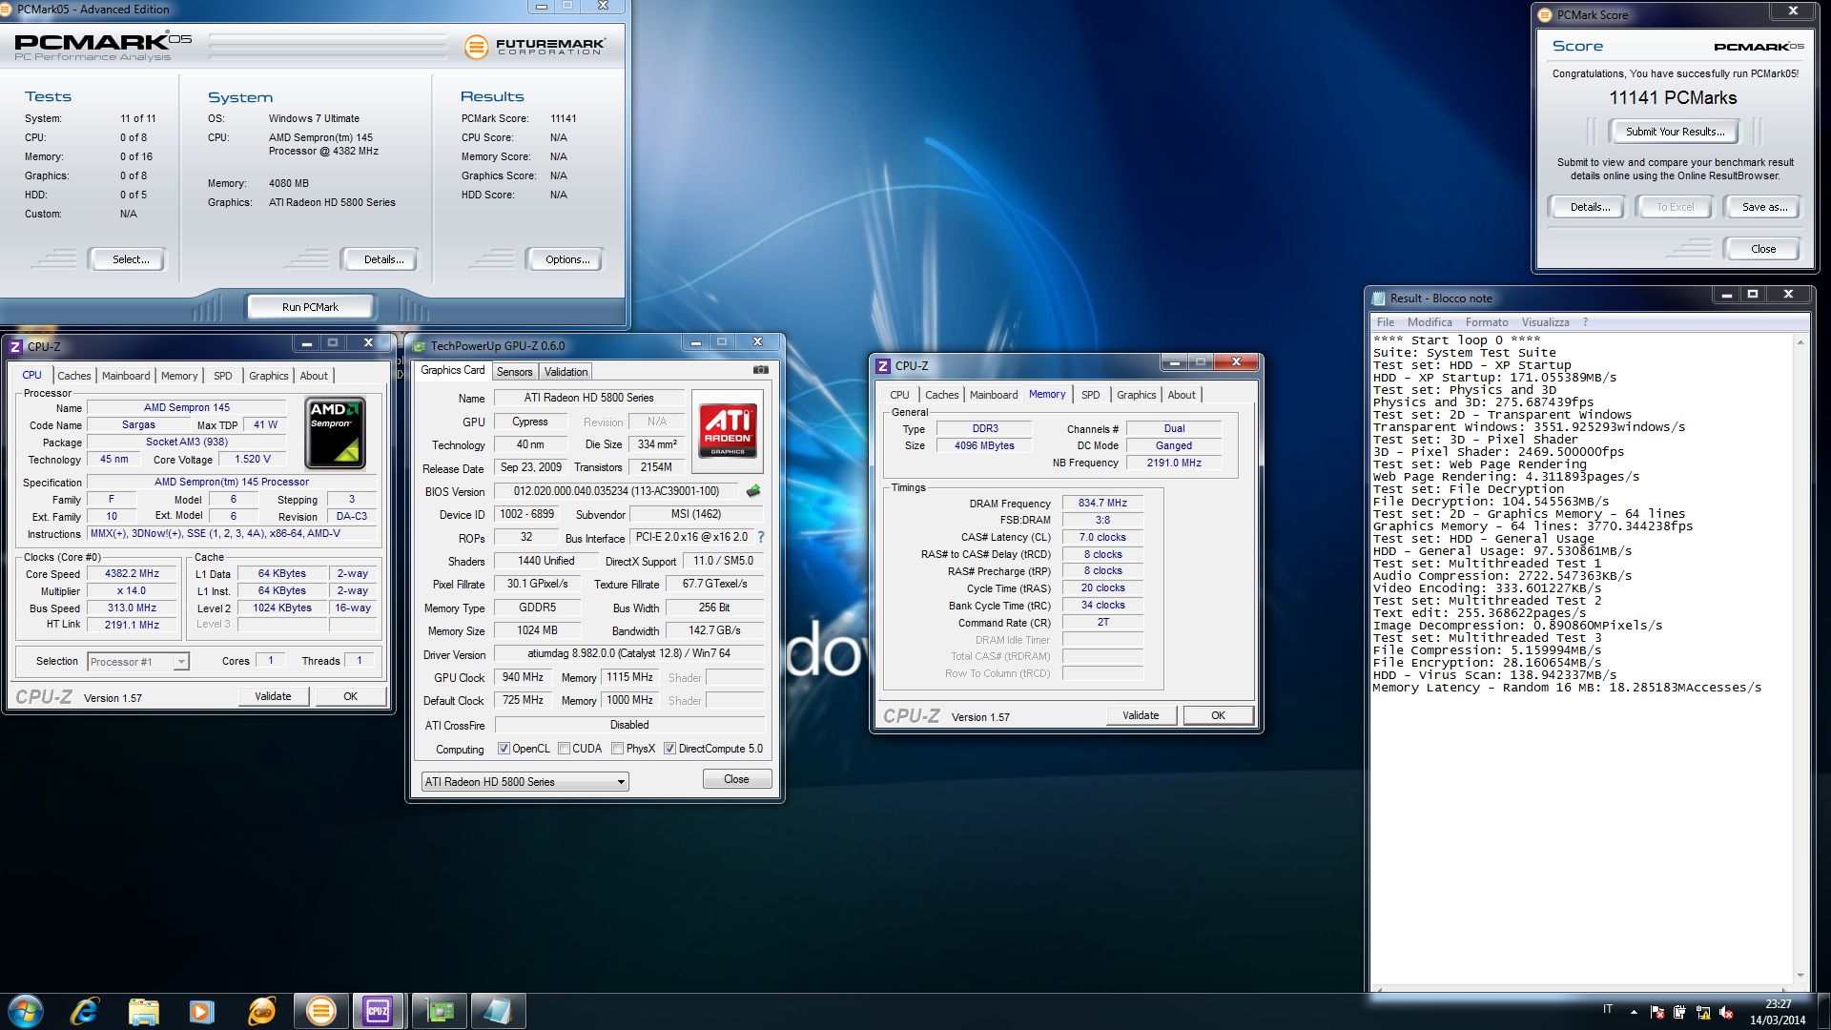This screenshot has width=1831, height=1030.
Task: Toggle PhysX checkbox in GPU-Z
Action: point(617,749)
